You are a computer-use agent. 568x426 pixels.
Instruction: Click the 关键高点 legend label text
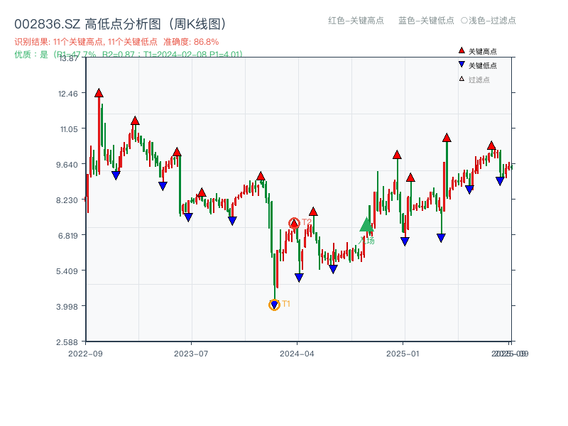pyautogui.click(x=483, y=51)
